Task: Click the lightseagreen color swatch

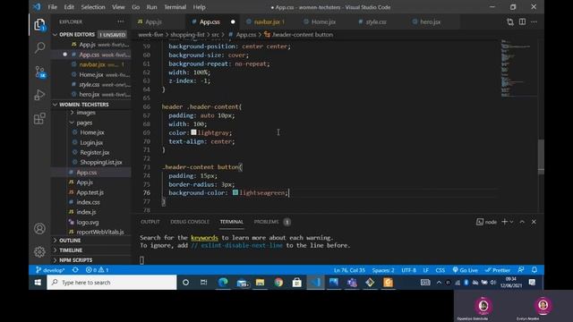Action: click(x=235, y=192)
